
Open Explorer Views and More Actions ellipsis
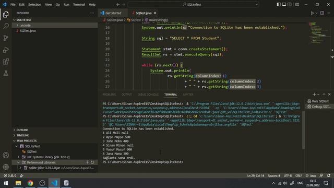tap(92, 13)
